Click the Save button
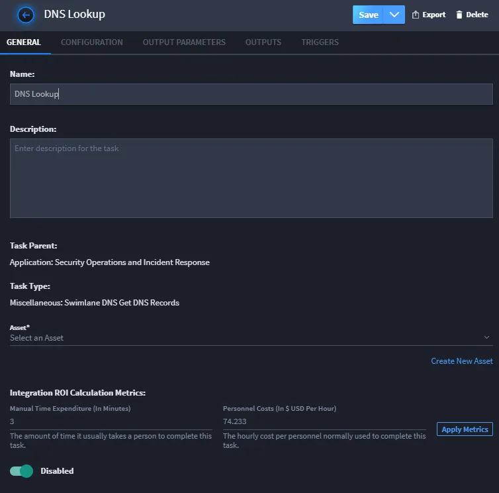The width and height of the screenshot is (499, 493). tap(368, 15)
